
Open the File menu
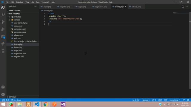coord(7,2)
